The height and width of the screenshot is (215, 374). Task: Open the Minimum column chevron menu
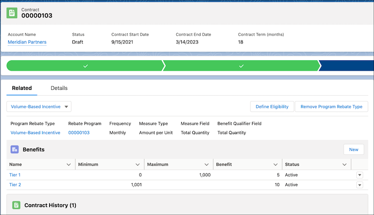click(137, 165)
